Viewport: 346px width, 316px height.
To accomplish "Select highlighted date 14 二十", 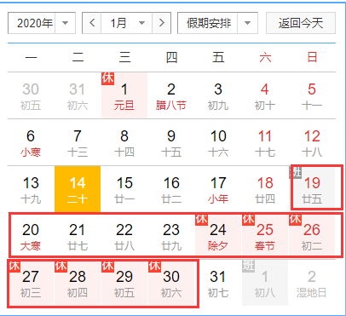I will tap(78, 189).
